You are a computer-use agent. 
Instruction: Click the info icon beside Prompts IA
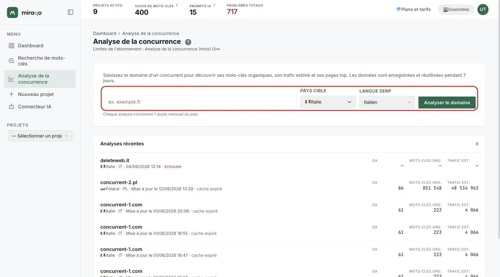point(214,5)
